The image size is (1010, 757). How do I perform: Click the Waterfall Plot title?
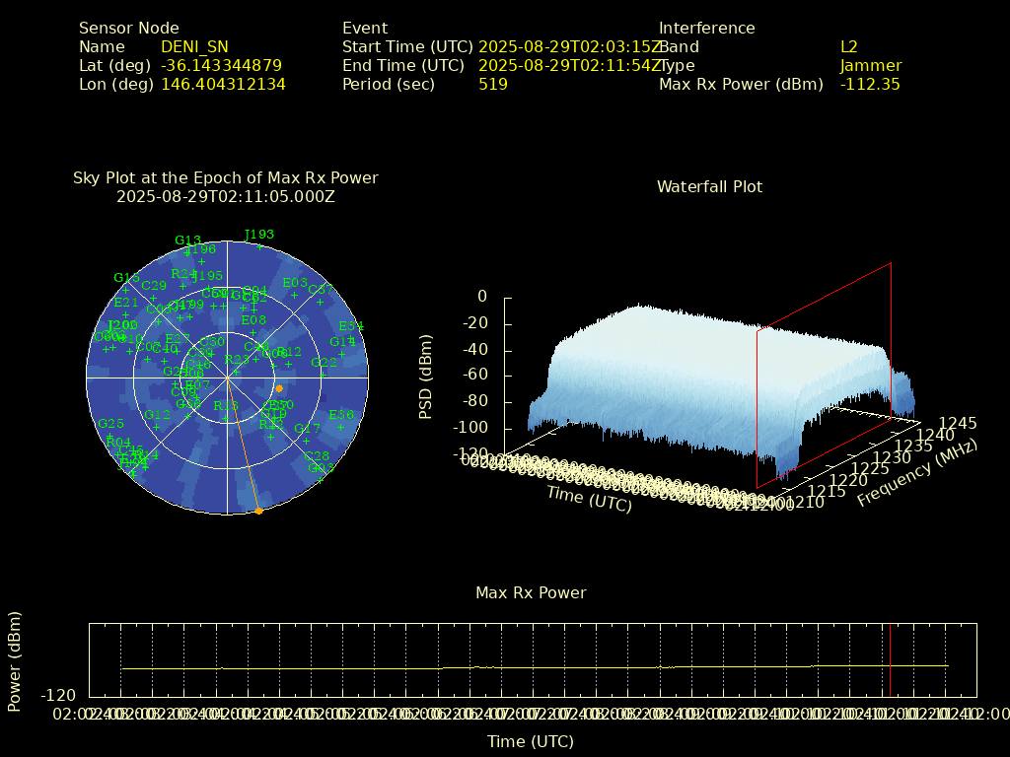(709, 186)
